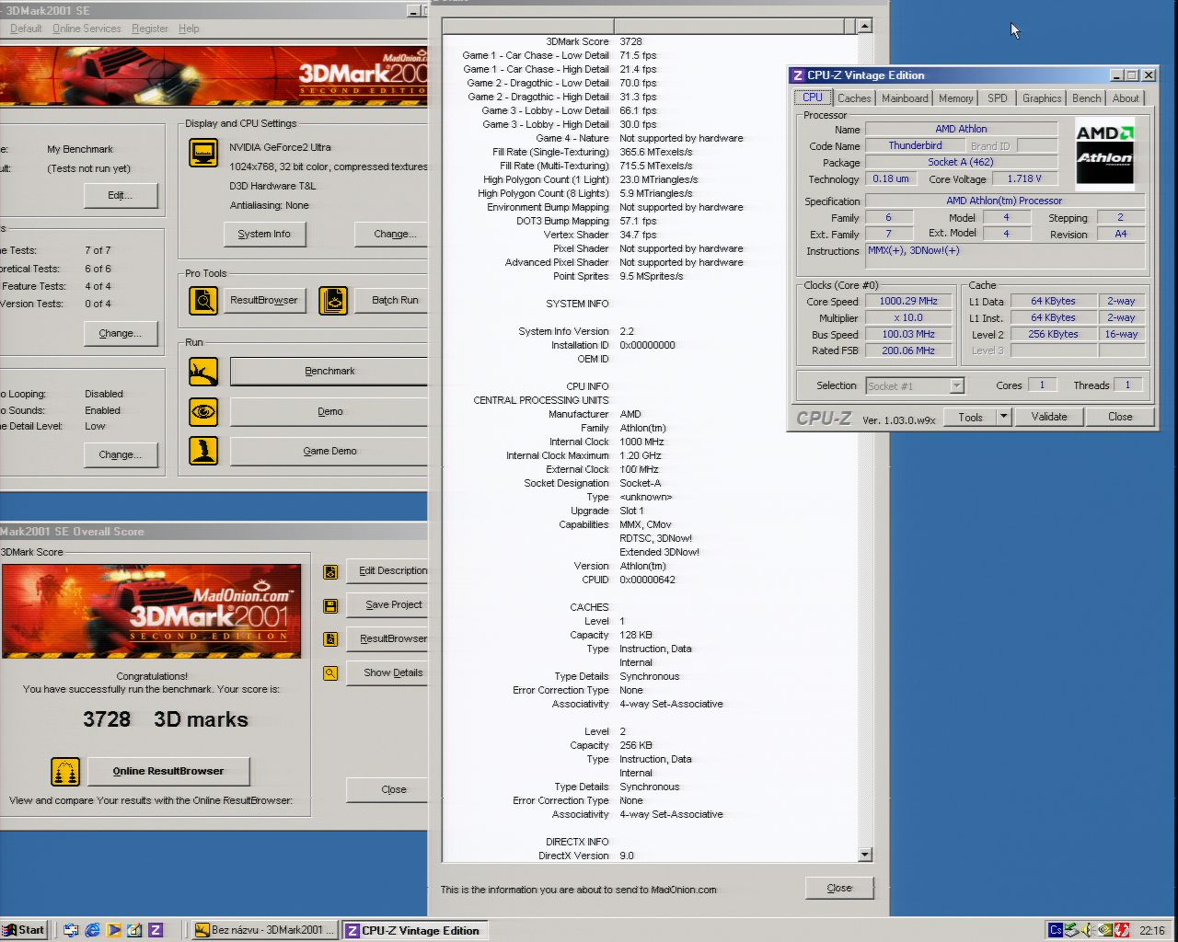
Task: Click the Validate button in CPU-Z
Action: click(x=1049, y=417)
